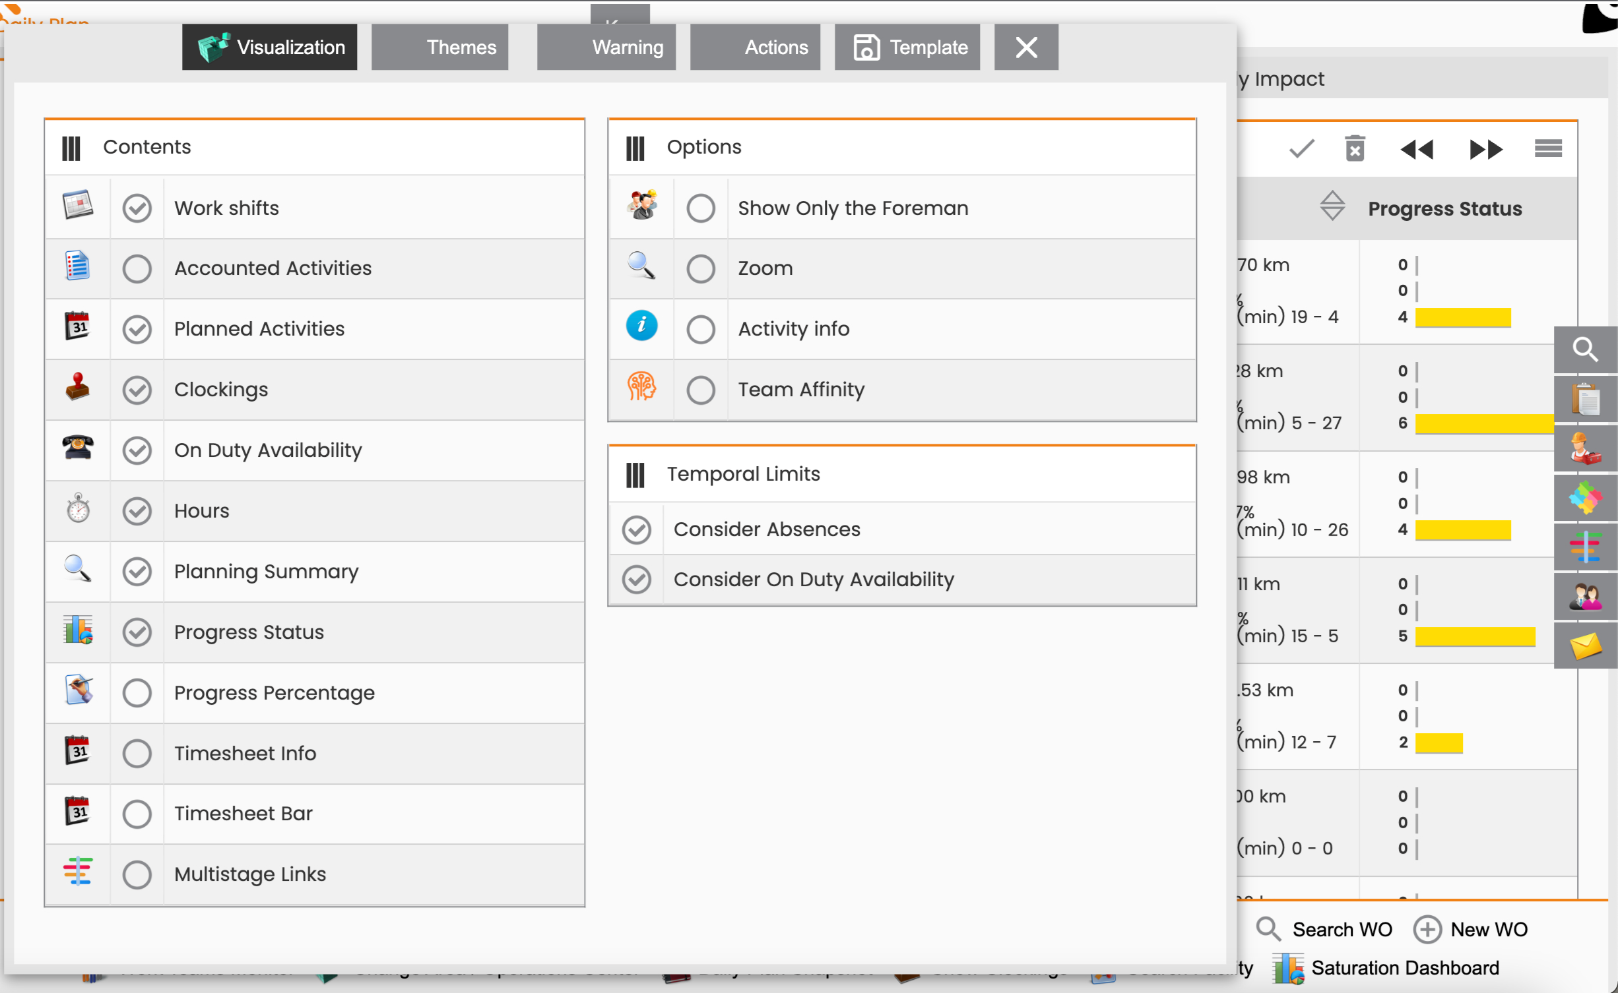1618x993 pixels.
Task: Enable Progress Percentage checkbox
Action: pyautogui.click(x=137, y=693)
